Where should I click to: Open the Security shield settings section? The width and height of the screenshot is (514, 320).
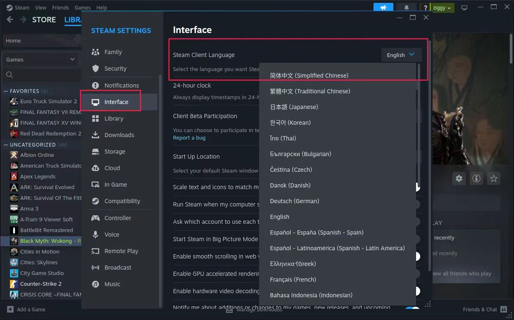click(95, 69)
